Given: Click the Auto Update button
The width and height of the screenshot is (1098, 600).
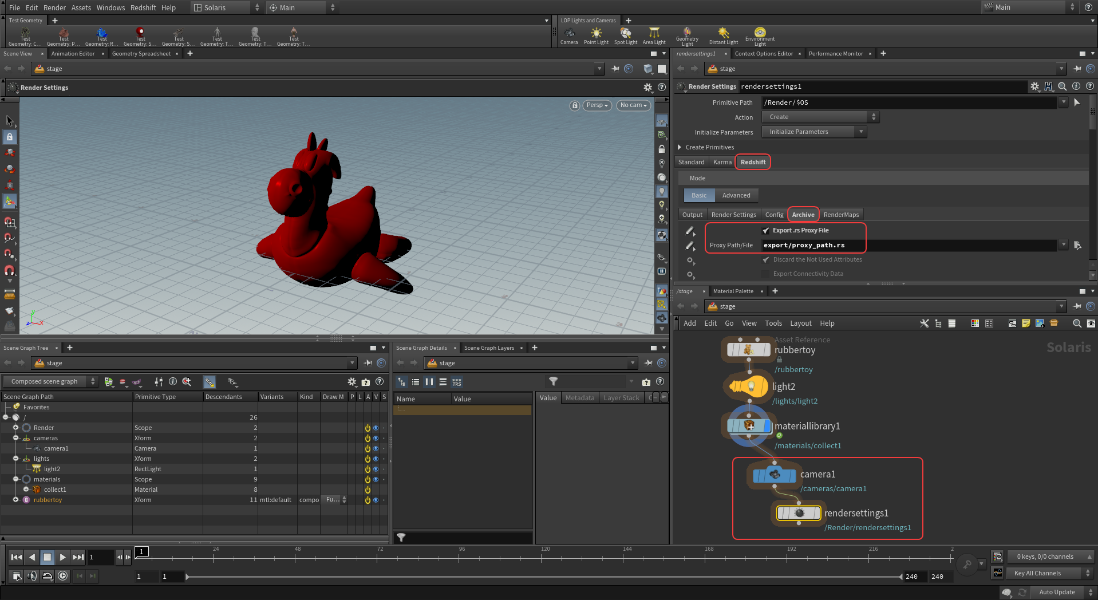Looking at the screenshot, I should click(x=1057, y=593).
